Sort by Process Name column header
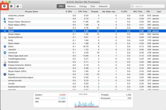The image size is (166, 110). pos(32,12)
